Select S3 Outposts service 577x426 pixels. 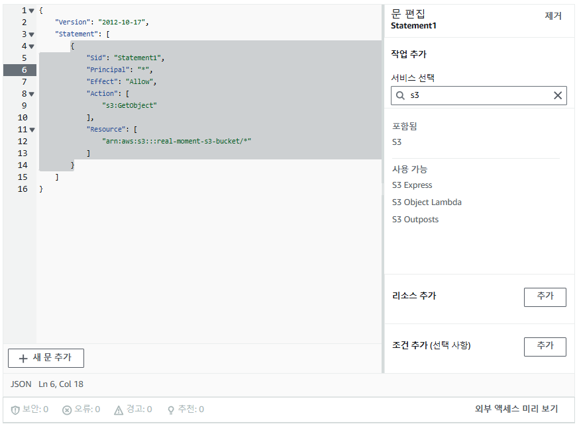point(415,220)
